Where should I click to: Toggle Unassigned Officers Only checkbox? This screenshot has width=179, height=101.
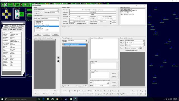[x=138, y=50]
